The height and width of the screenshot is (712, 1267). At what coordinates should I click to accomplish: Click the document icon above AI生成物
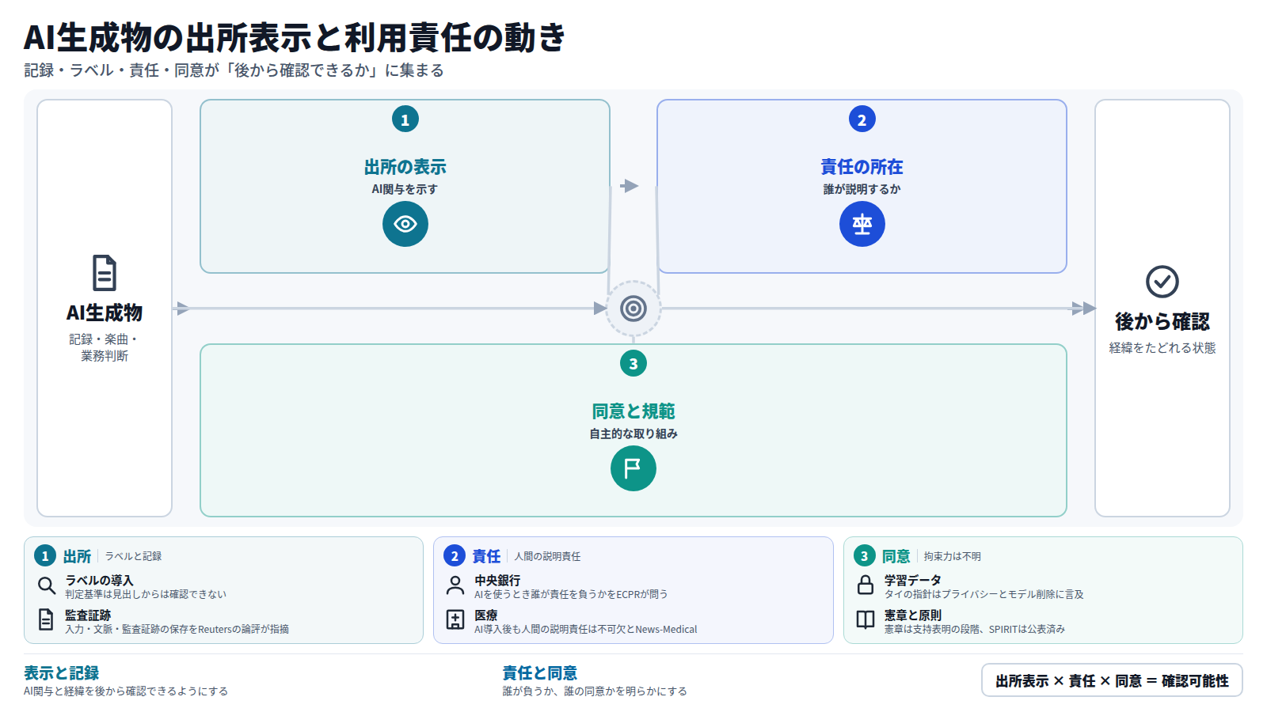point(105,273)
